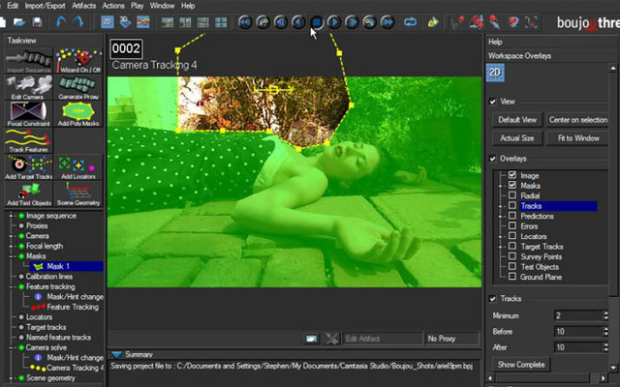Undo the last action
The width and height of the screenshot is (620, 387).
[61, 21]
